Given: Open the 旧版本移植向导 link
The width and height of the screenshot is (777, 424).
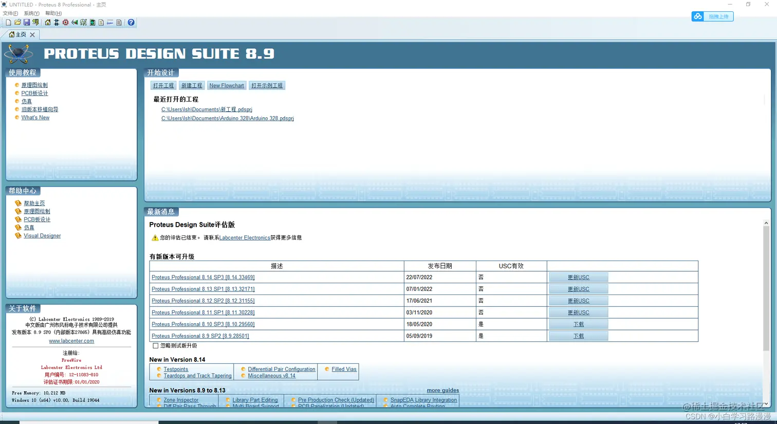Looking at the screenshot, I should 40,109.
